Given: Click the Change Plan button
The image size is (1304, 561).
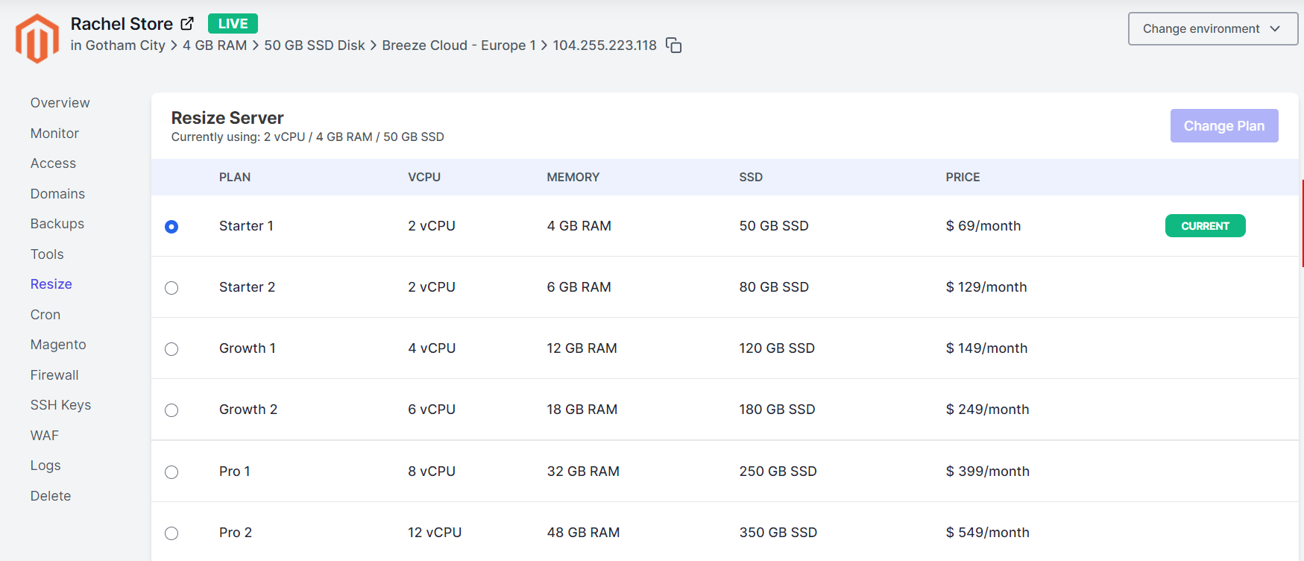Looking at the screenshot, I should click(x=1224, y=126).
